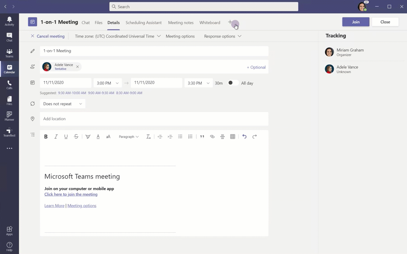Screen dimensions: 407x254
Task: Increase paragraph indent
Action: pyautogui.click(x=170, y=136)
